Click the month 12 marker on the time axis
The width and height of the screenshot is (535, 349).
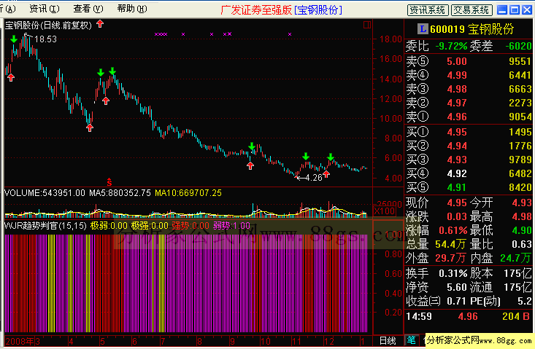tap(329, 341)
